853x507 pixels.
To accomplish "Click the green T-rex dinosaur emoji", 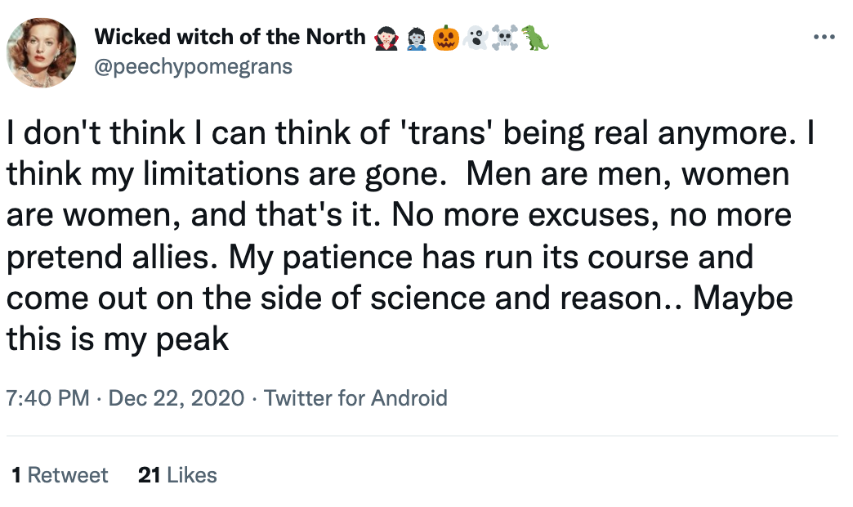I will 536,38.
